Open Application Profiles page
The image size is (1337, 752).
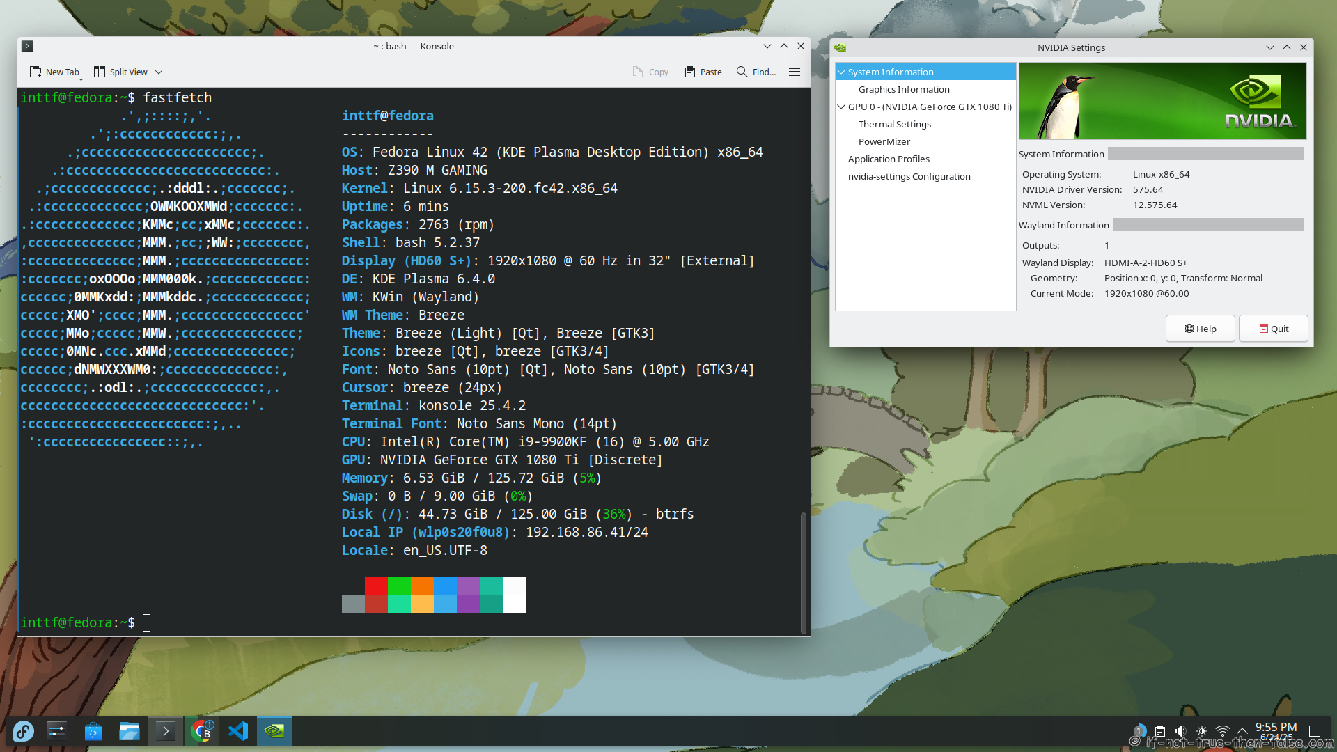click(x=889, y=159)
